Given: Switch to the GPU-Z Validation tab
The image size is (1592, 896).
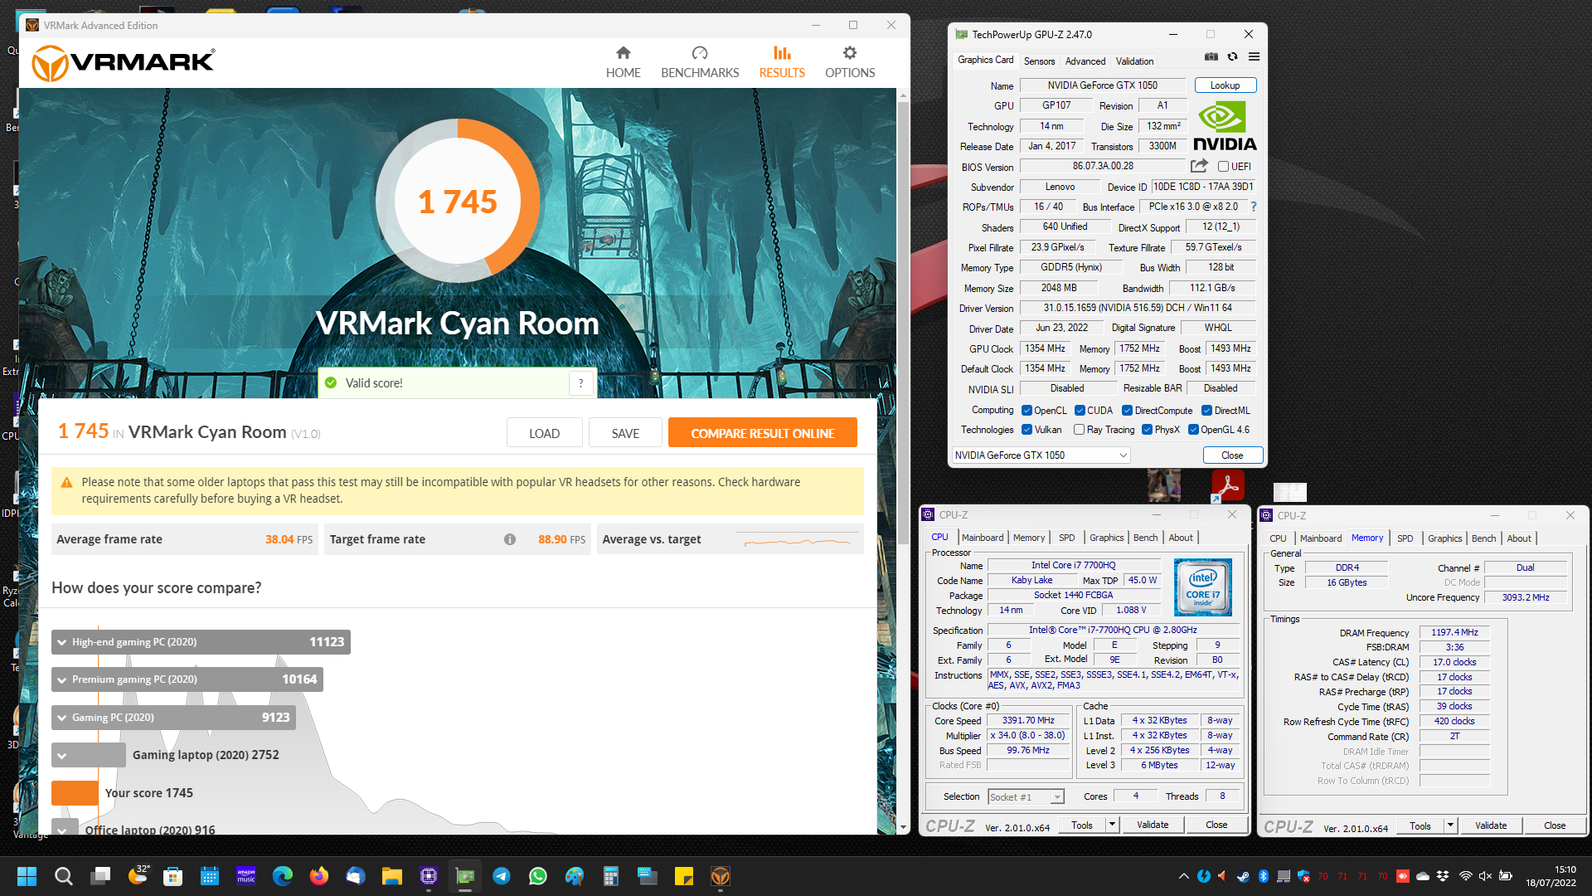Looking at the screenshot, I should 1134,61.
